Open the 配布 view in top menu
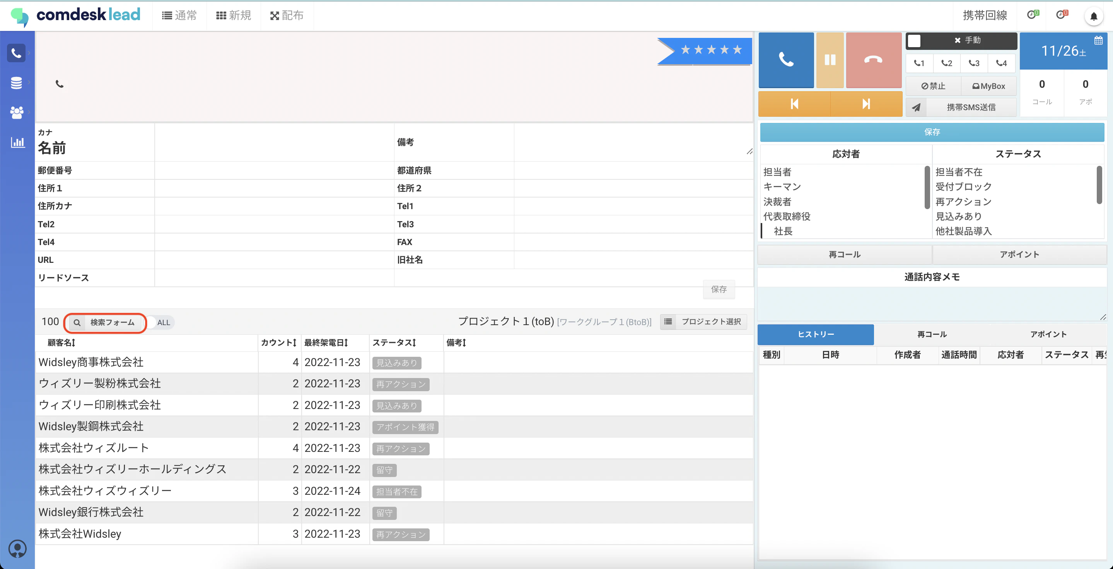 point(287,15)
